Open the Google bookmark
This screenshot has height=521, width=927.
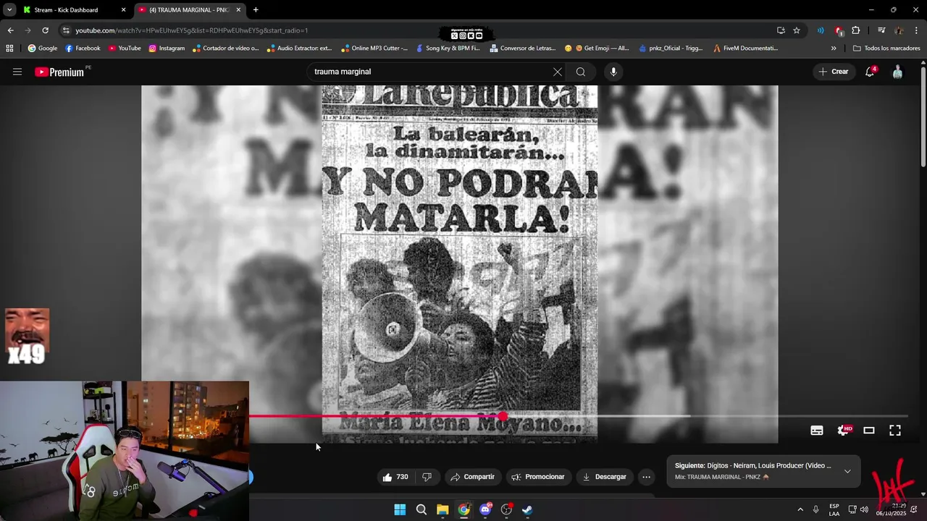tap(43, 48)
